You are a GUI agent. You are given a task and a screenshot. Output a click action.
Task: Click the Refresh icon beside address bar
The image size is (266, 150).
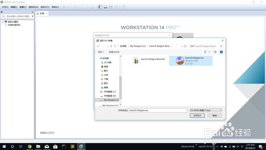pyautogui.click(x=185, y=46)
